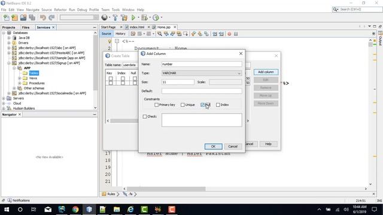
Task: Click the Debug Project toolbar icon
Action: point(144,17)
